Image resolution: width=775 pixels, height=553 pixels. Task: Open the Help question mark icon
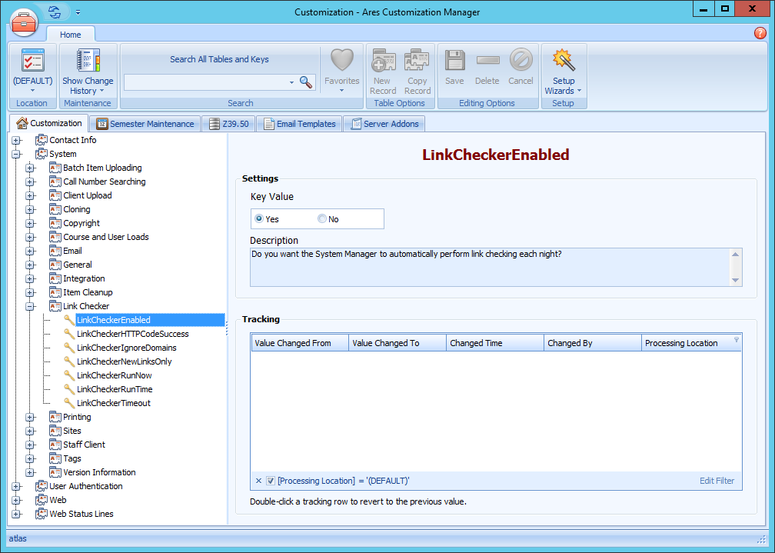coord(760,33)
